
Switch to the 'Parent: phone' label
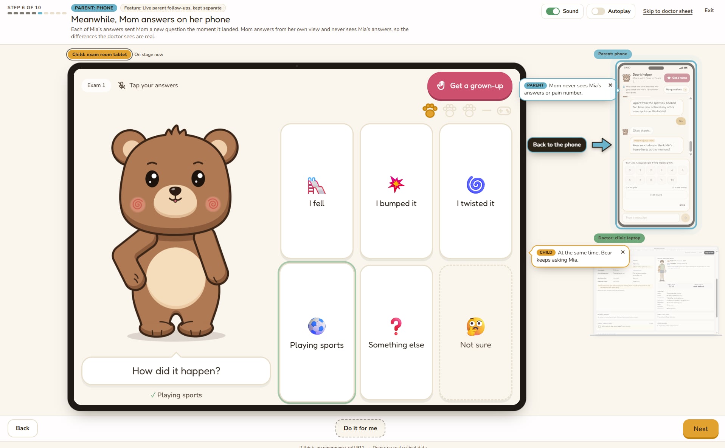pyautogui.click(x=613, y=54)
